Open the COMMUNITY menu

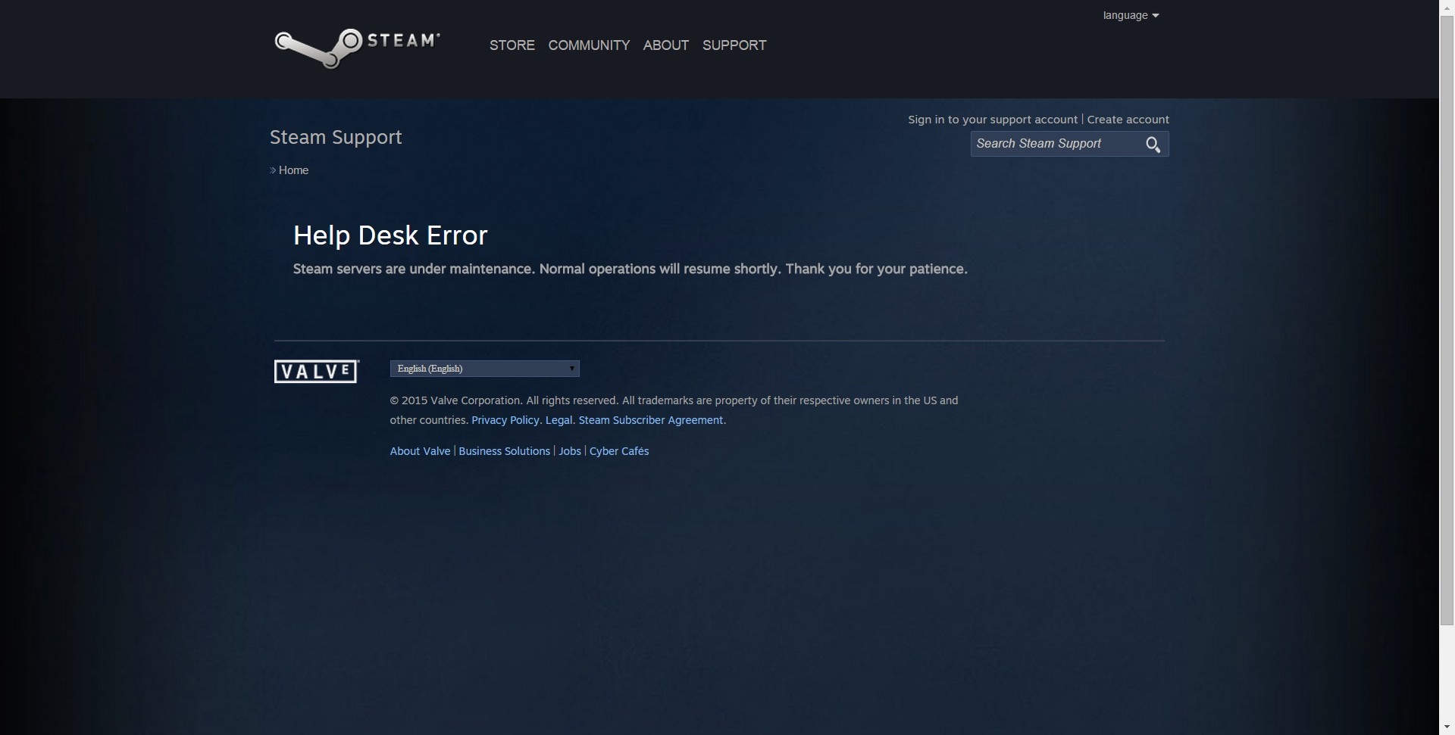coord(589,45)
